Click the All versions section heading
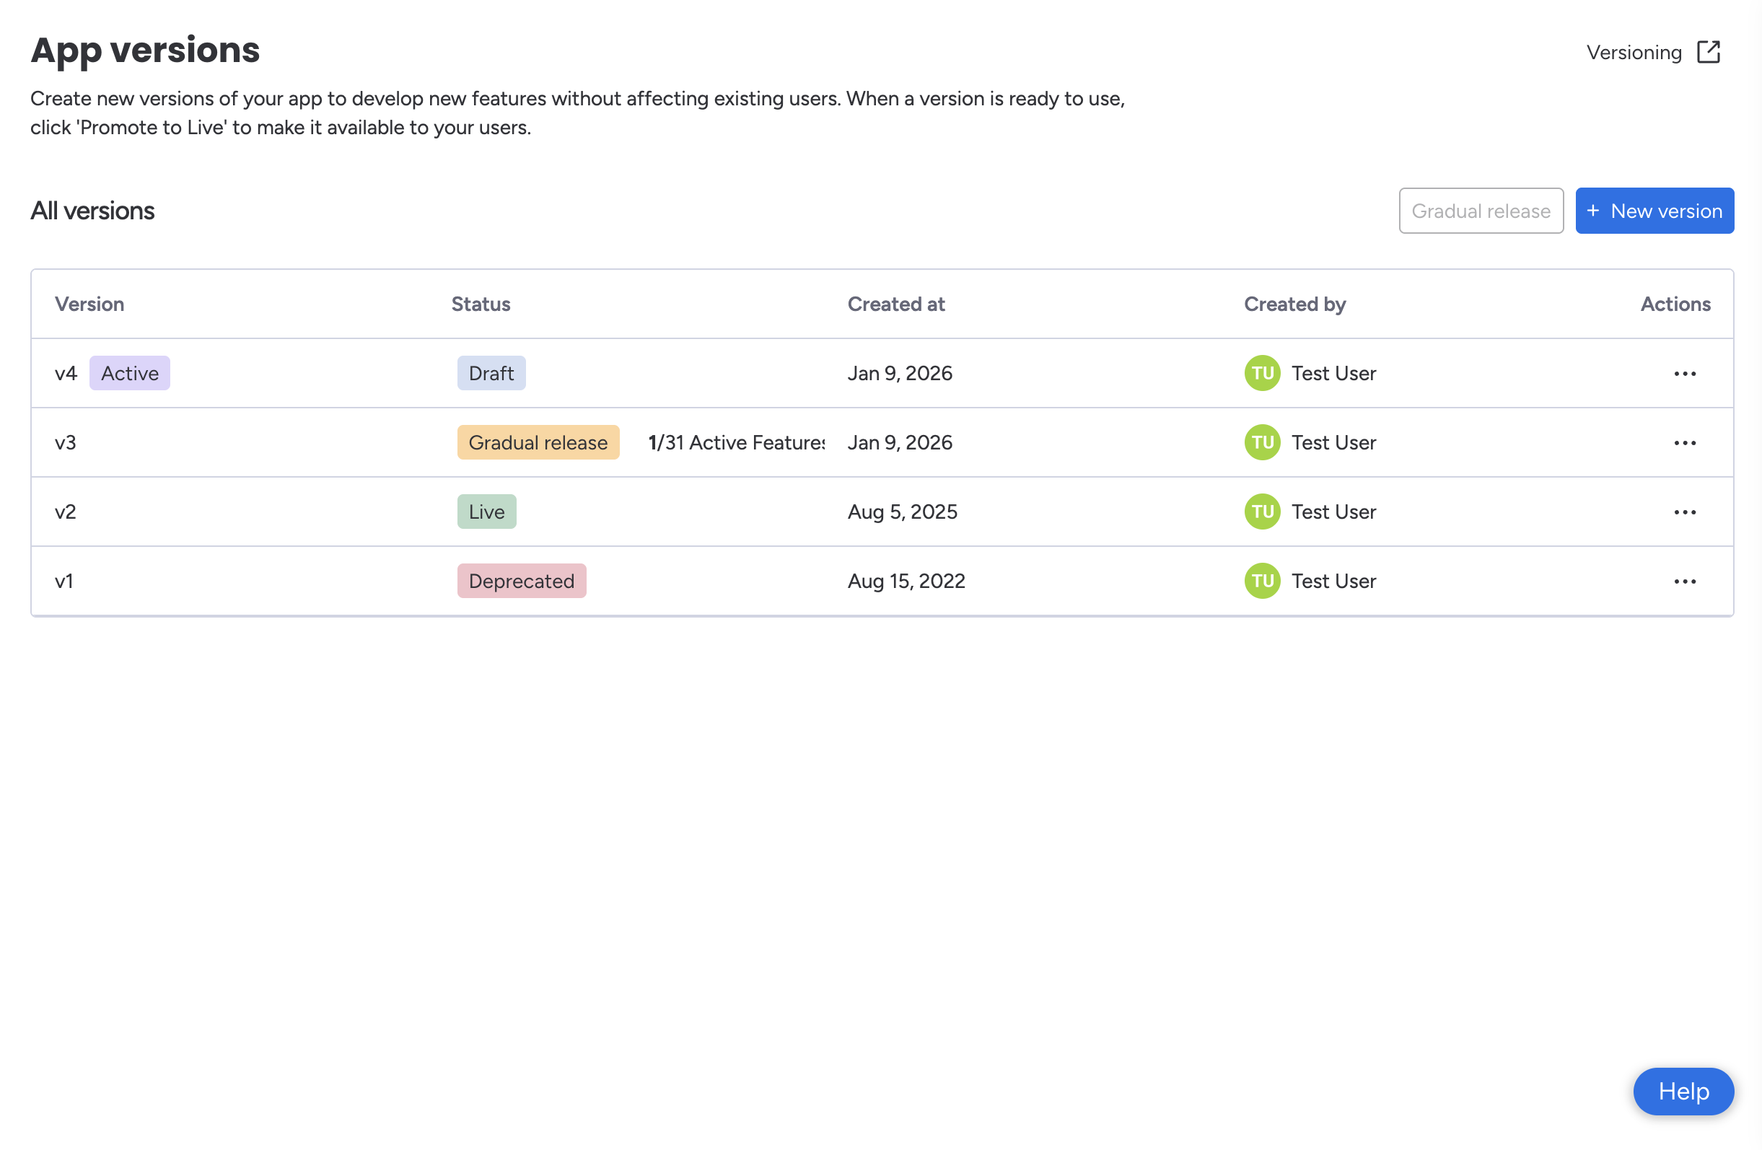Viewport: 1762px width, 1150px height. pyautogui.click(x=92, y=210)
